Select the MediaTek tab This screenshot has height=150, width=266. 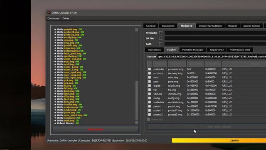click(187, 26)
